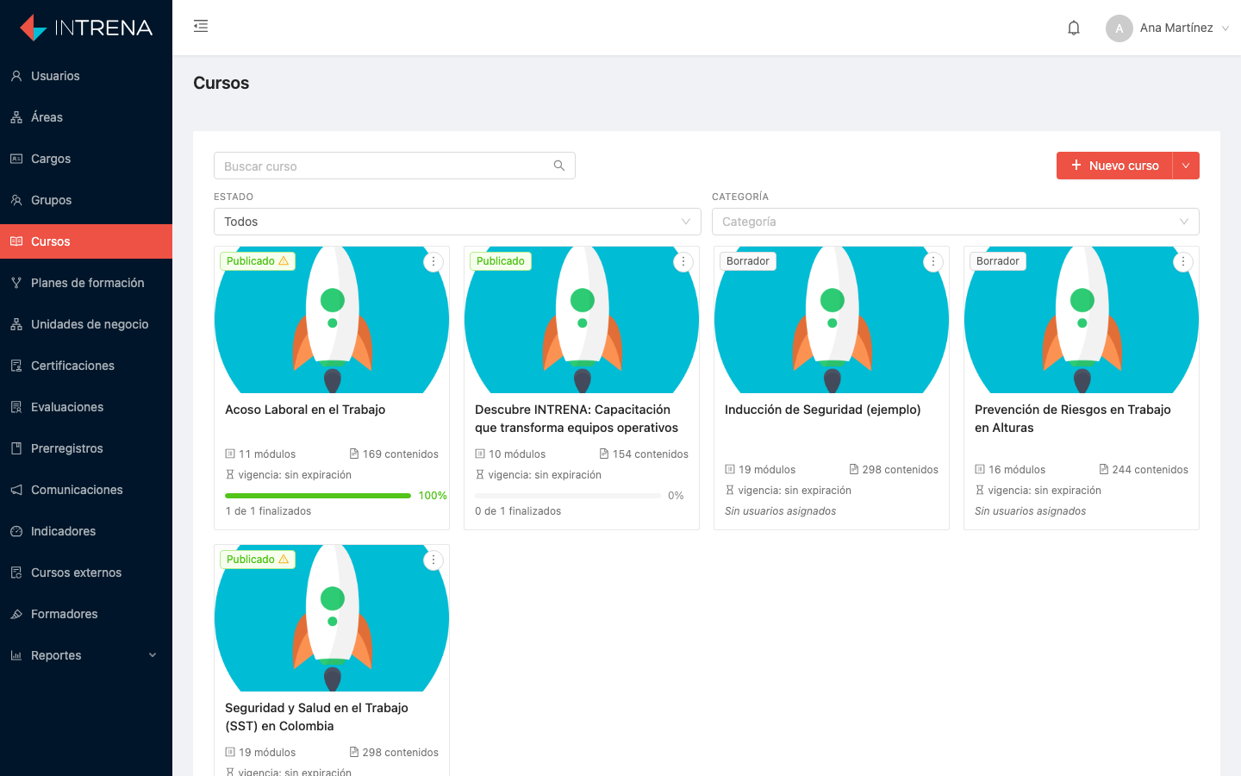Click warning icon on Acoso Laboral badge

(284, 260)
